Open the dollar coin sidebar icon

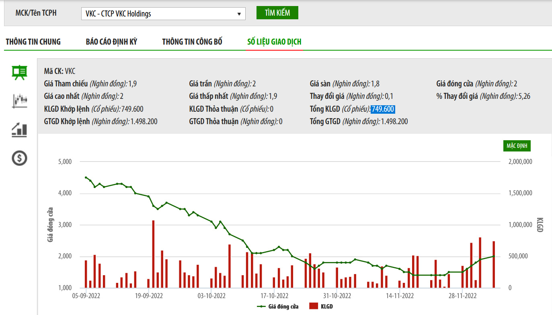pos(19,158)
